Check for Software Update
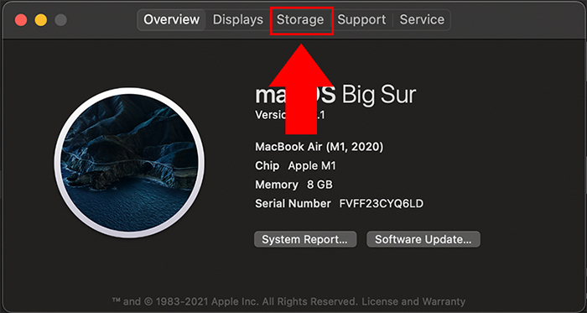 pos(423,239)
